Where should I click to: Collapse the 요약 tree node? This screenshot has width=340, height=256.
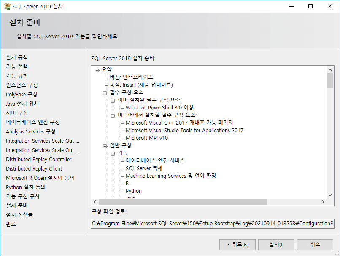(97, 70)
